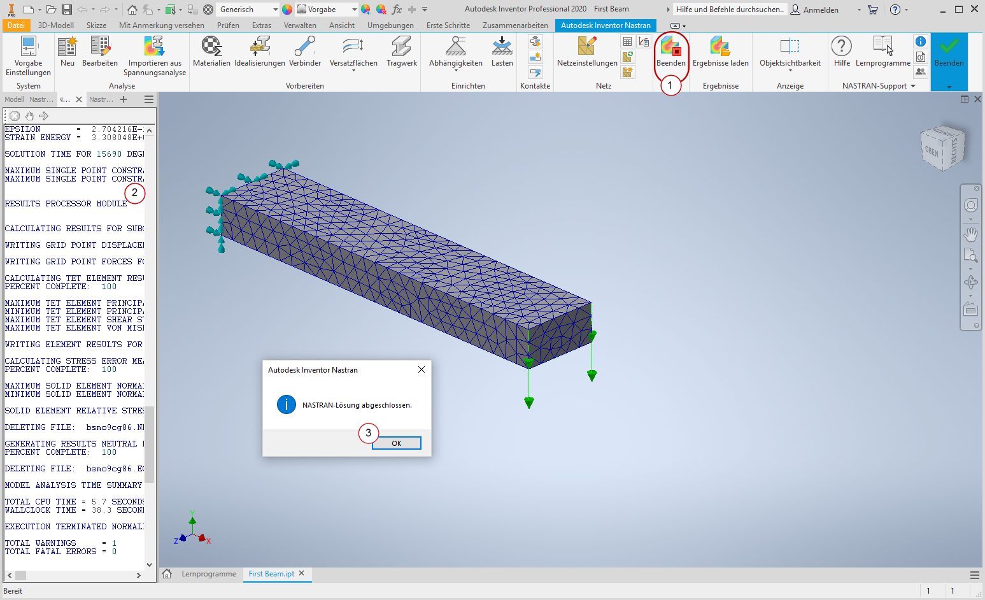The height and width of the screenshot is (600, 985).
Task: Click Beenden in the solve panel
Action: tap(671, 52)
